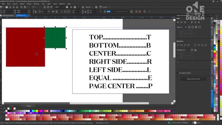This screenshot has width=222, height=125.
Task: Select Align to Grid option
Action: [196, 27]
